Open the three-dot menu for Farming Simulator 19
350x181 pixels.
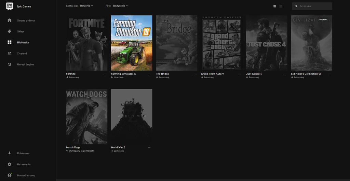tap(149, 74)
